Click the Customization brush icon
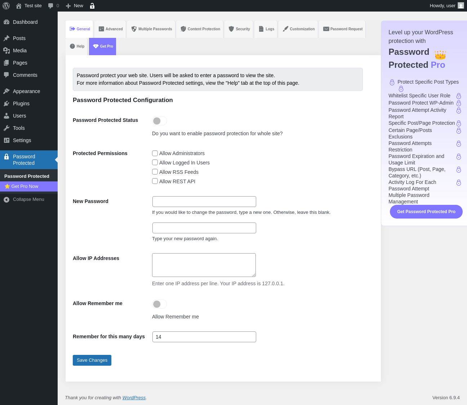 pyautogui.click(x=285, y=29)
